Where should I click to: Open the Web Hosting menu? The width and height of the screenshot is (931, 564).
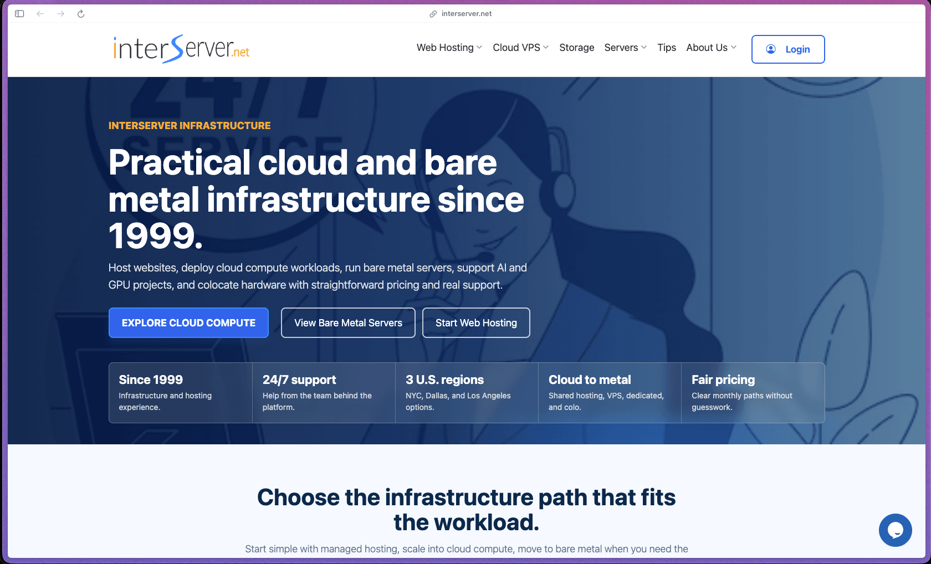pyautogui.click(x=449, y=48)
